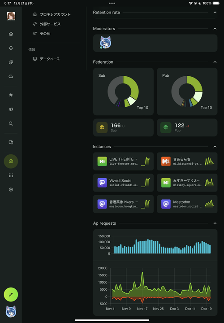Collapse the Federation section

pos(215,62)
